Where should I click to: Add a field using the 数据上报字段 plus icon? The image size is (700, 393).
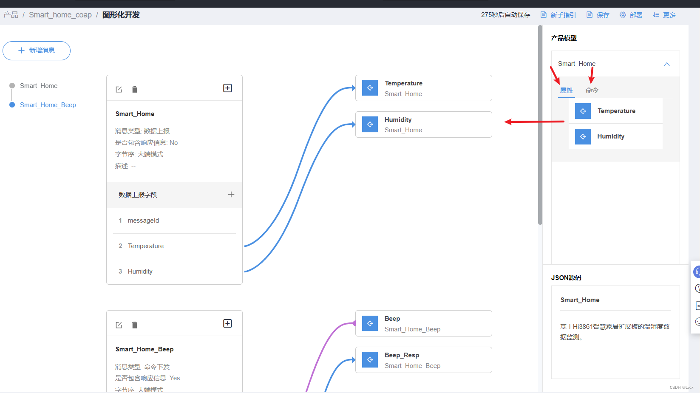pyautogui.click(x=231, y=195)
